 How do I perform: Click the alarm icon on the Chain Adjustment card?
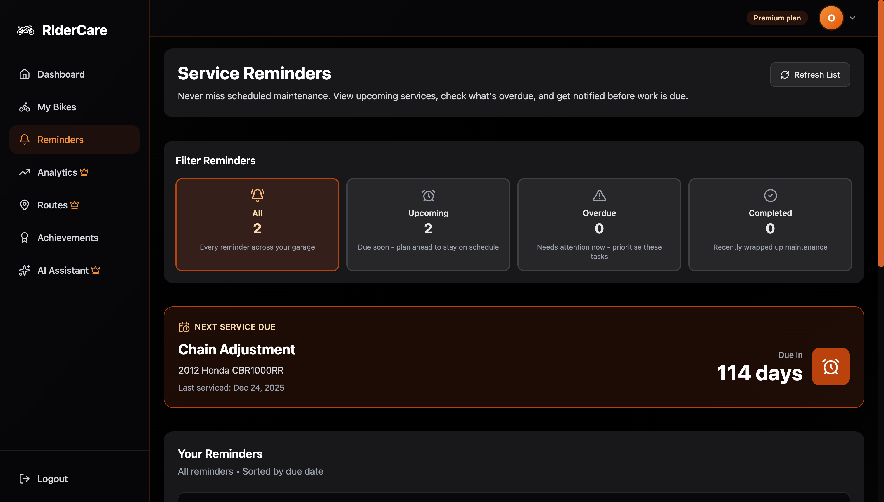click(831, 367)
